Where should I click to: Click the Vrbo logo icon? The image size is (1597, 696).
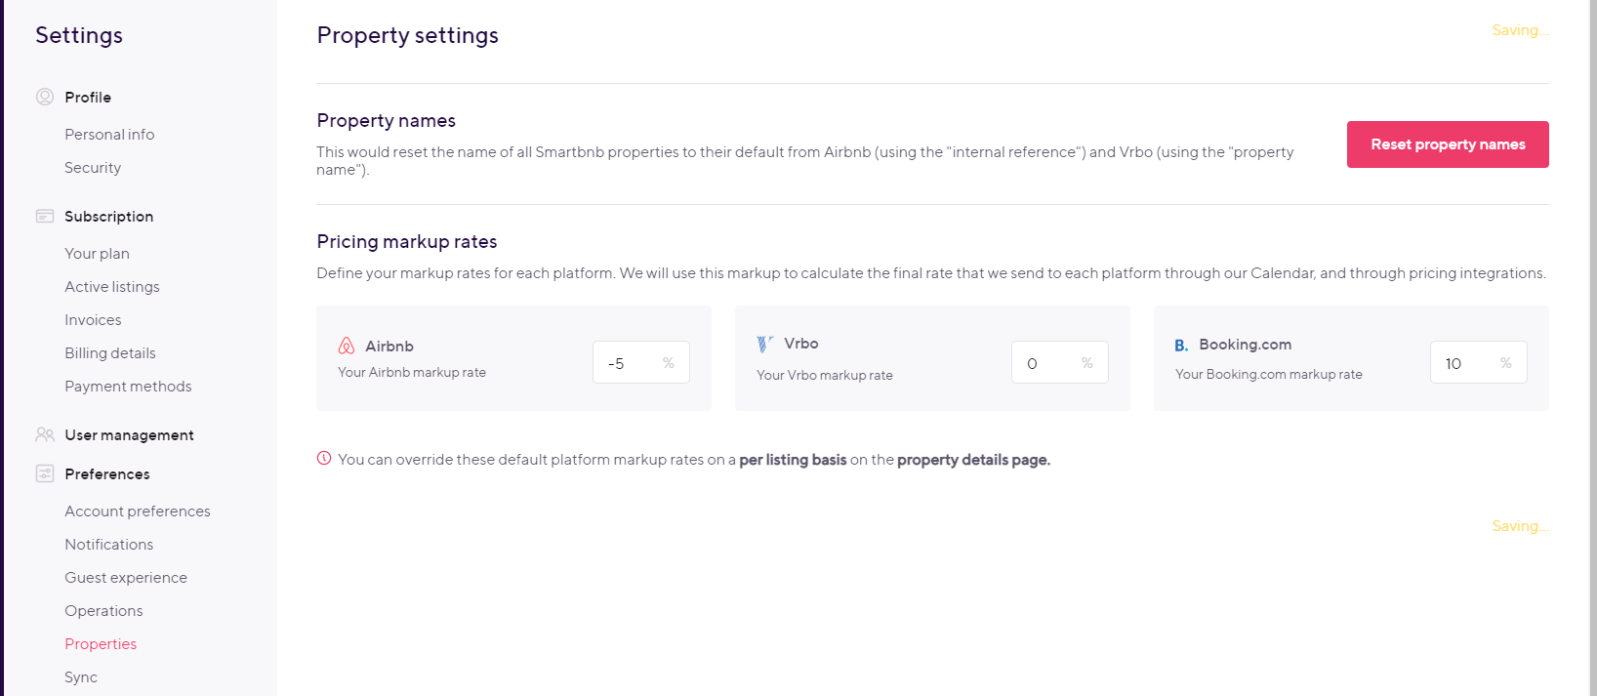764,343
